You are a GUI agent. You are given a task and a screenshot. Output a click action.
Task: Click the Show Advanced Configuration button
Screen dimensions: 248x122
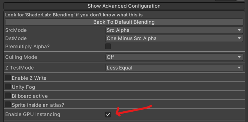pos(124,6)
